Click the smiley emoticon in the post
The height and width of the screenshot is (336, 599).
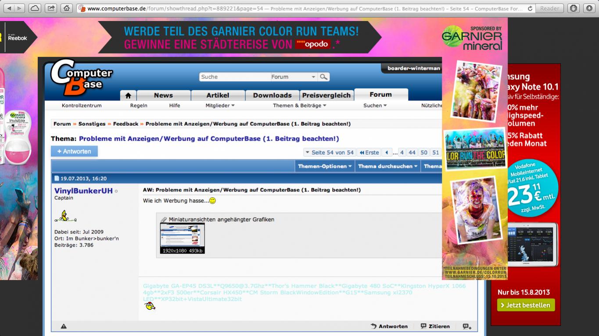[x=213, y=201]
